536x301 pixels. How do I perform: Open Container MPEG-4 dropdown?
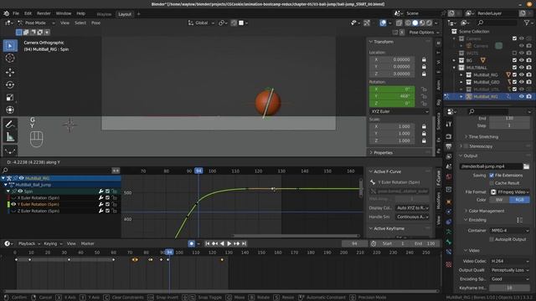pyautogui.click(x=510, y=231)
